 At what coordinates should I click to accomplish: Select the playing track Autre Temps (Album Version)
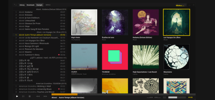pos(40,35)
